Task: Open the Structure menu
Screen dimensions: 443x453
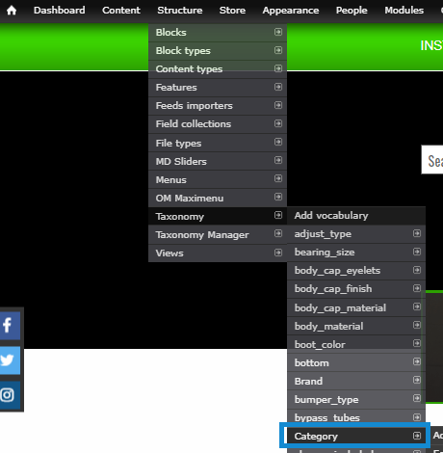Action: pyautogui.click(x=180, y=11)
